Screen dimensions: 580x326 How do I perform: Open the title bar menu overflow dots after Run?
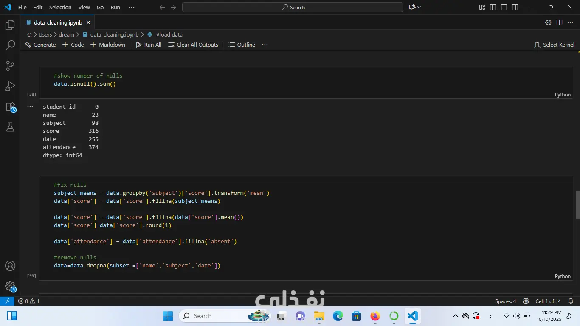(x=131, y=7)
